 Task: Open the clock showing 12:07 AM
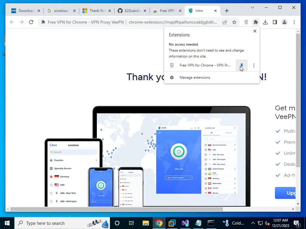click(280, 223)
